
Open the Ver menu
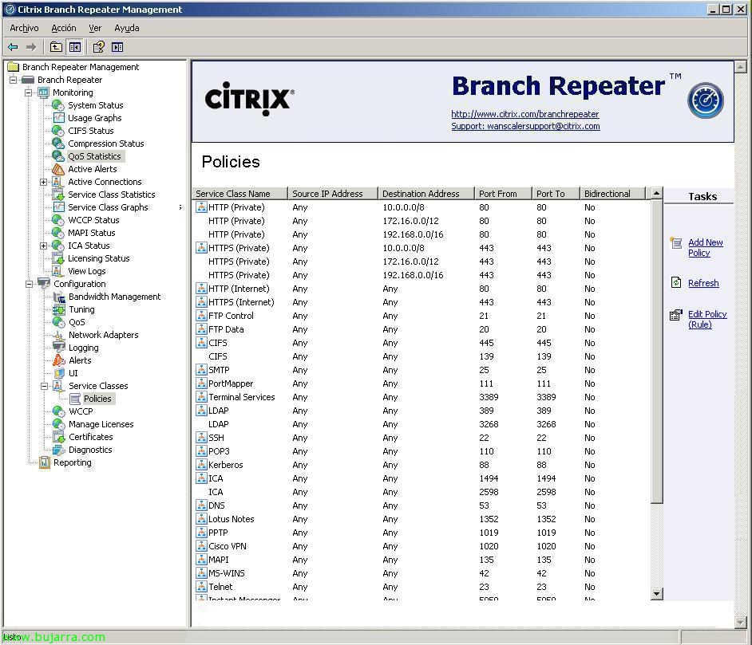click(95, 28)
